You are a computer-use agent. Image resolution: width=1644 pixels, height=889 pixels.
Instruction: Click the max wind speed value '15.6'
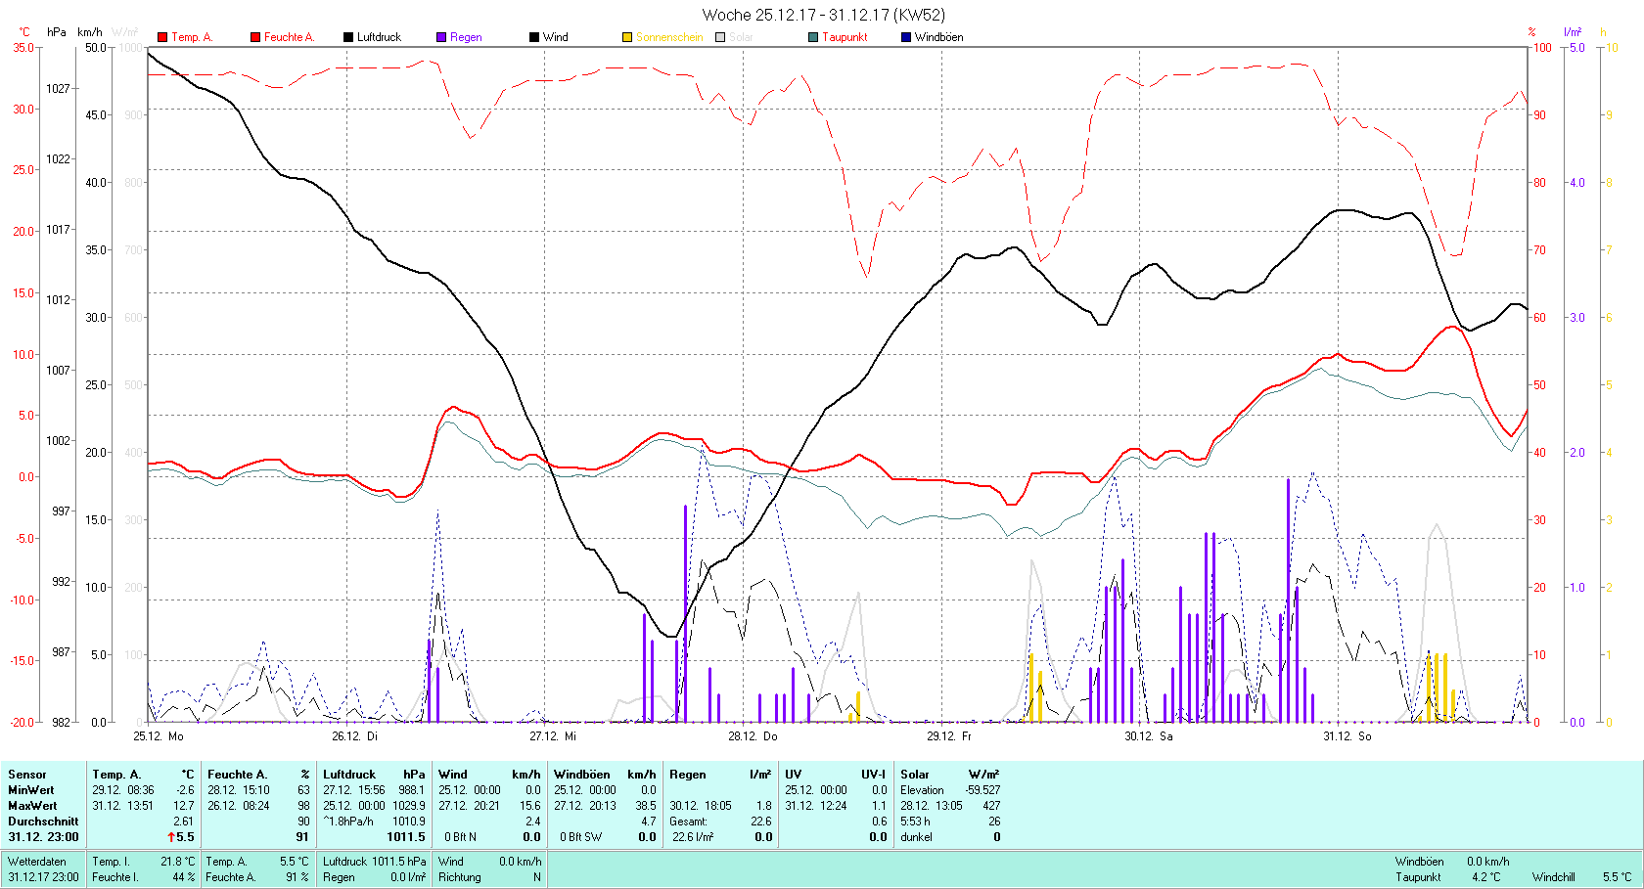coord(530,806)
